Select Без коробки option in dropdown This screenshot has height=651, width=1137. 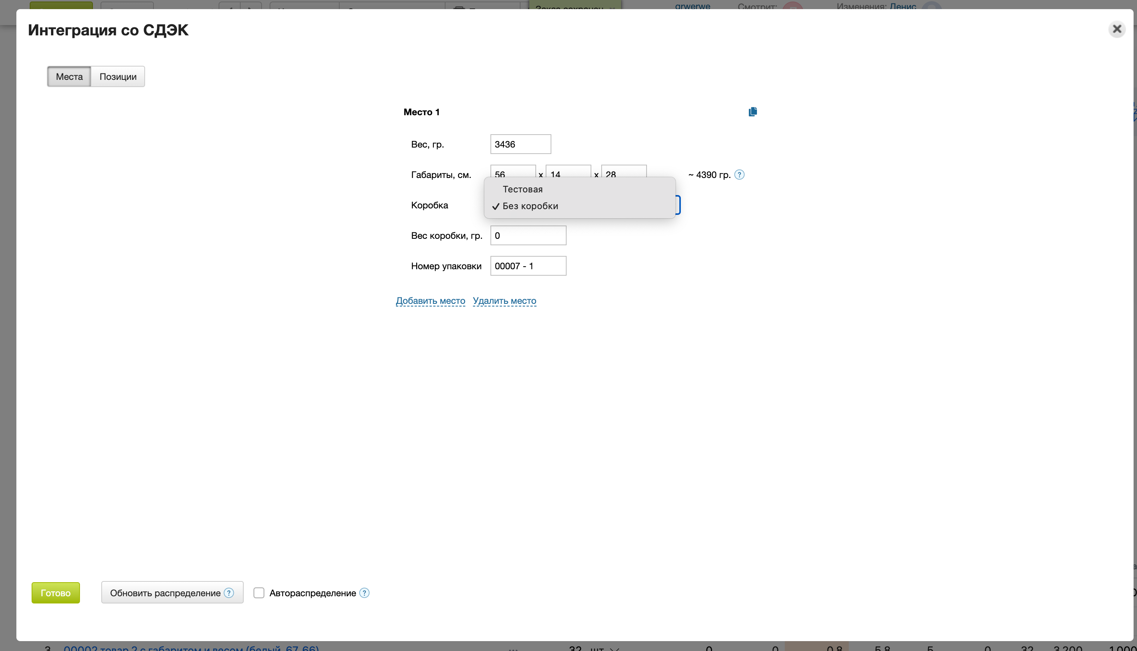click(530, 206)
